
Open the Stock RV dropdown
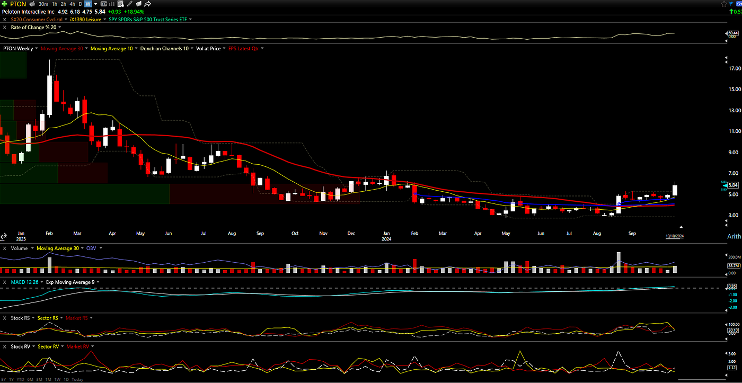pos(34,346)
